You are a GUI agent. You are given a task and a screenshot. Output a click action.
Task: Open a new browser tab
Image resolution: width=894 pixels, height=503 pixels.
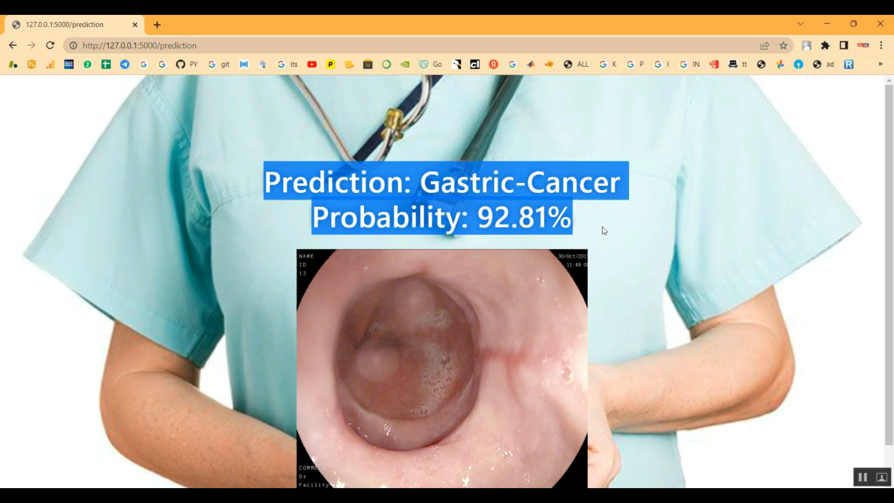[x=156, y=24]
